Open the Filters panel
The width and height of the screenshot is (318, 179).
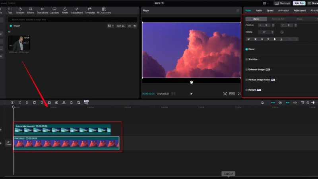[65, 11]
